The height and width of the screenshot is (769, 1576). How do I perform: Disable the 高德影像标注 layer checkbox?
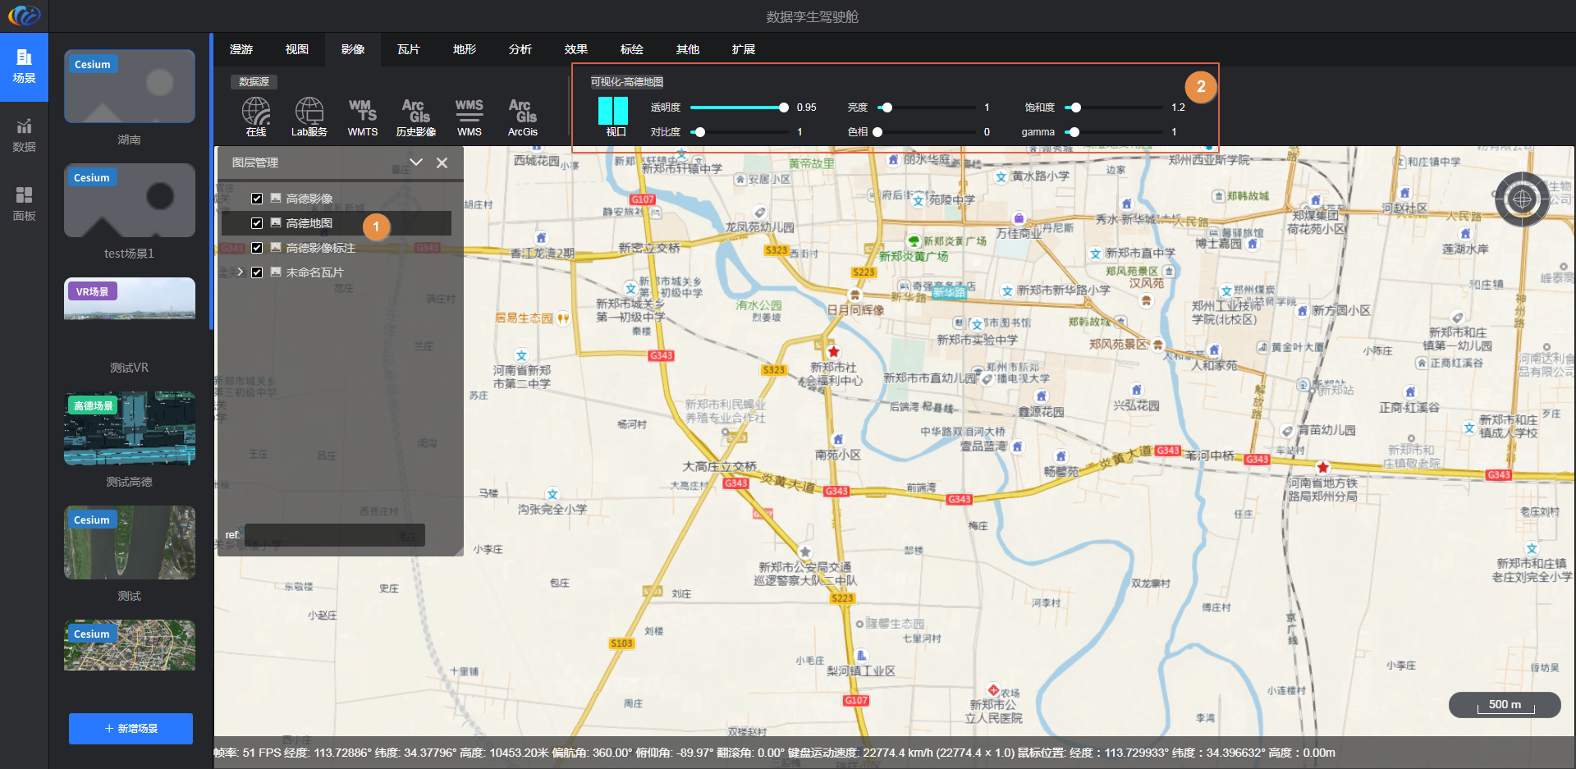pyautogui.click(x=257, y=248)
